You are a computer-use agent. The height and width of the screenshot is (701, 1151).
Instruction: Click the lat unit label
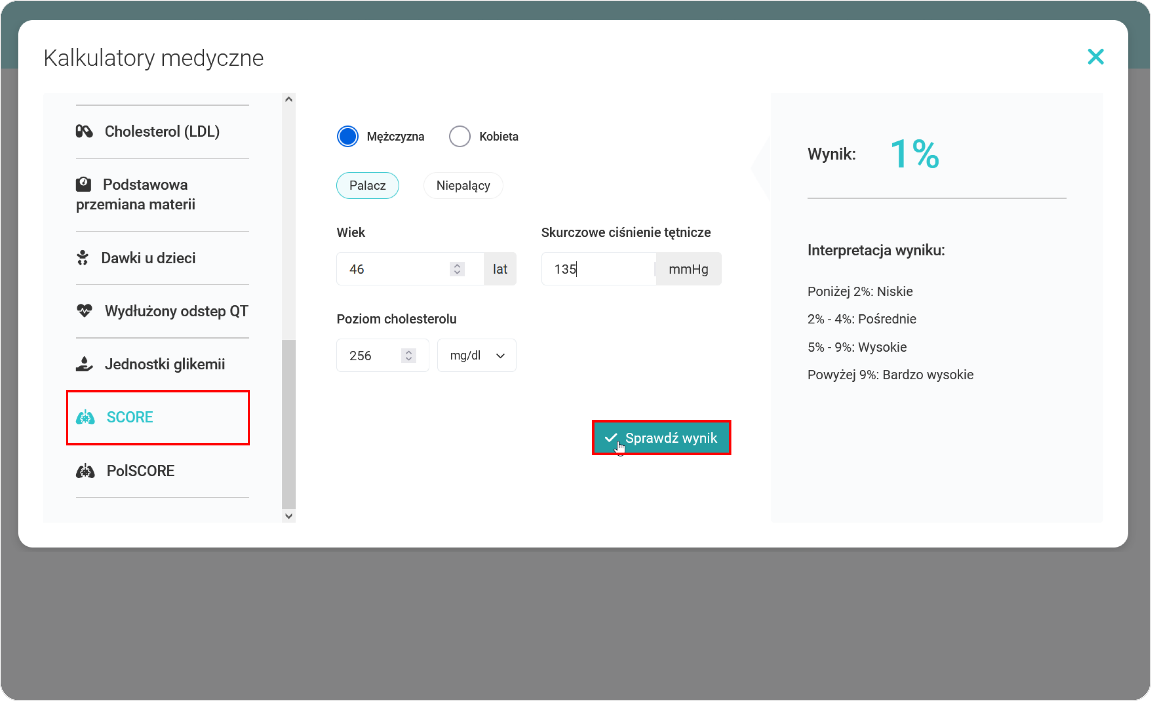click(x=500, y=269)
